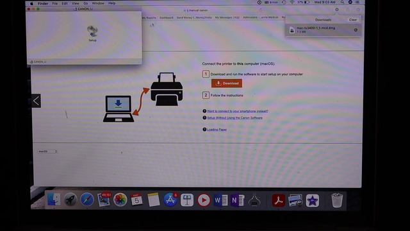
Task: Open Finder from the Dock
Action: tap(54, 200)
